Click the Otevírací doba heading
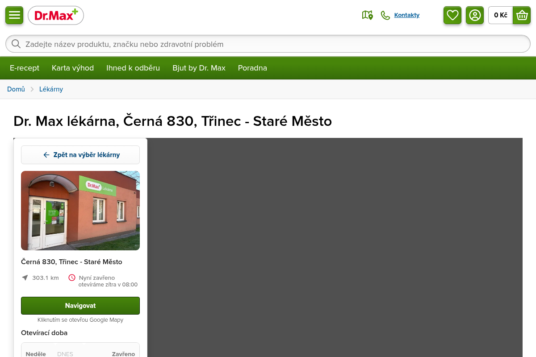This screenshot has height=357, width=536. (44, 333)
